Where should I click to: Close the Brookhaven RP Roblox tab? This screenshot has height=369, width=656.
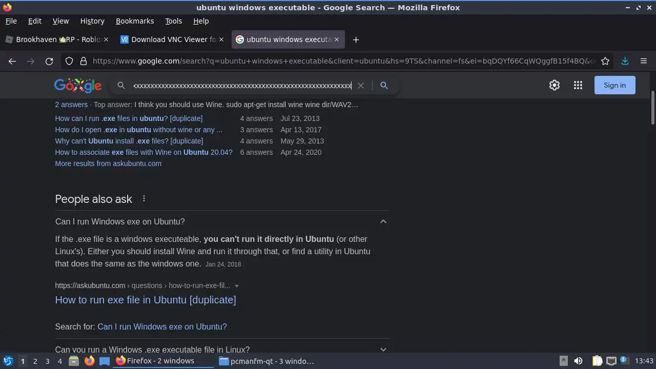pos(107,39)
